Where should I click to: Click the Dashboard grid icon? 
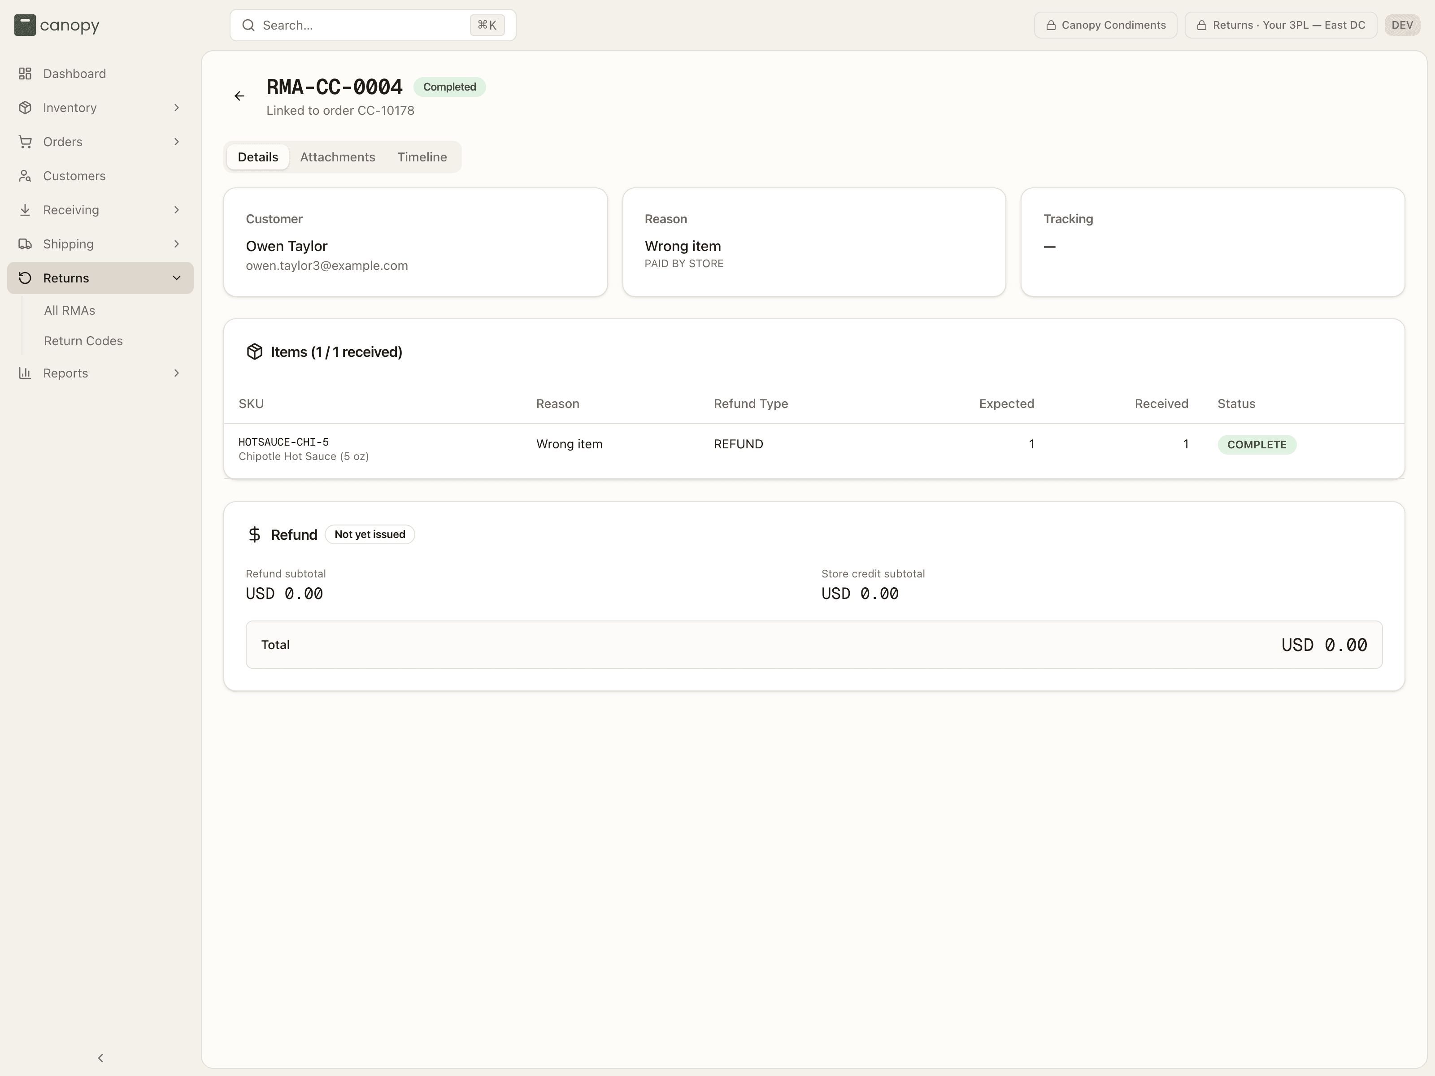click(x=25, y=73)
